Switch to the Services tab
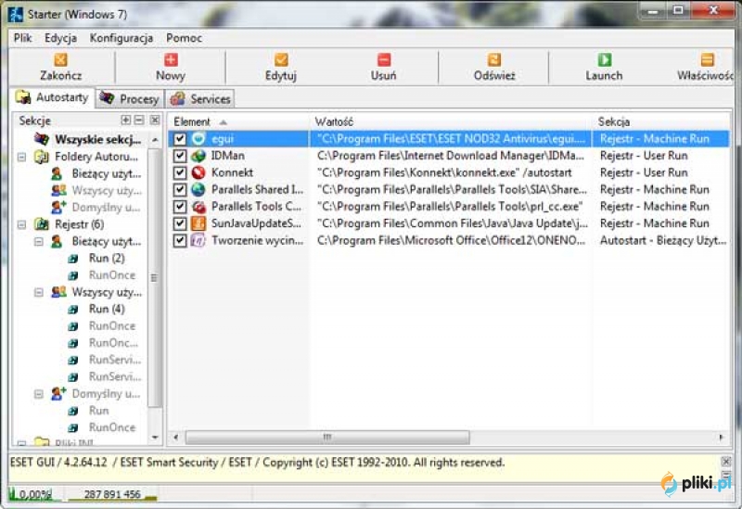This screenshot has height=509, width=742. (x=200, y=99)
